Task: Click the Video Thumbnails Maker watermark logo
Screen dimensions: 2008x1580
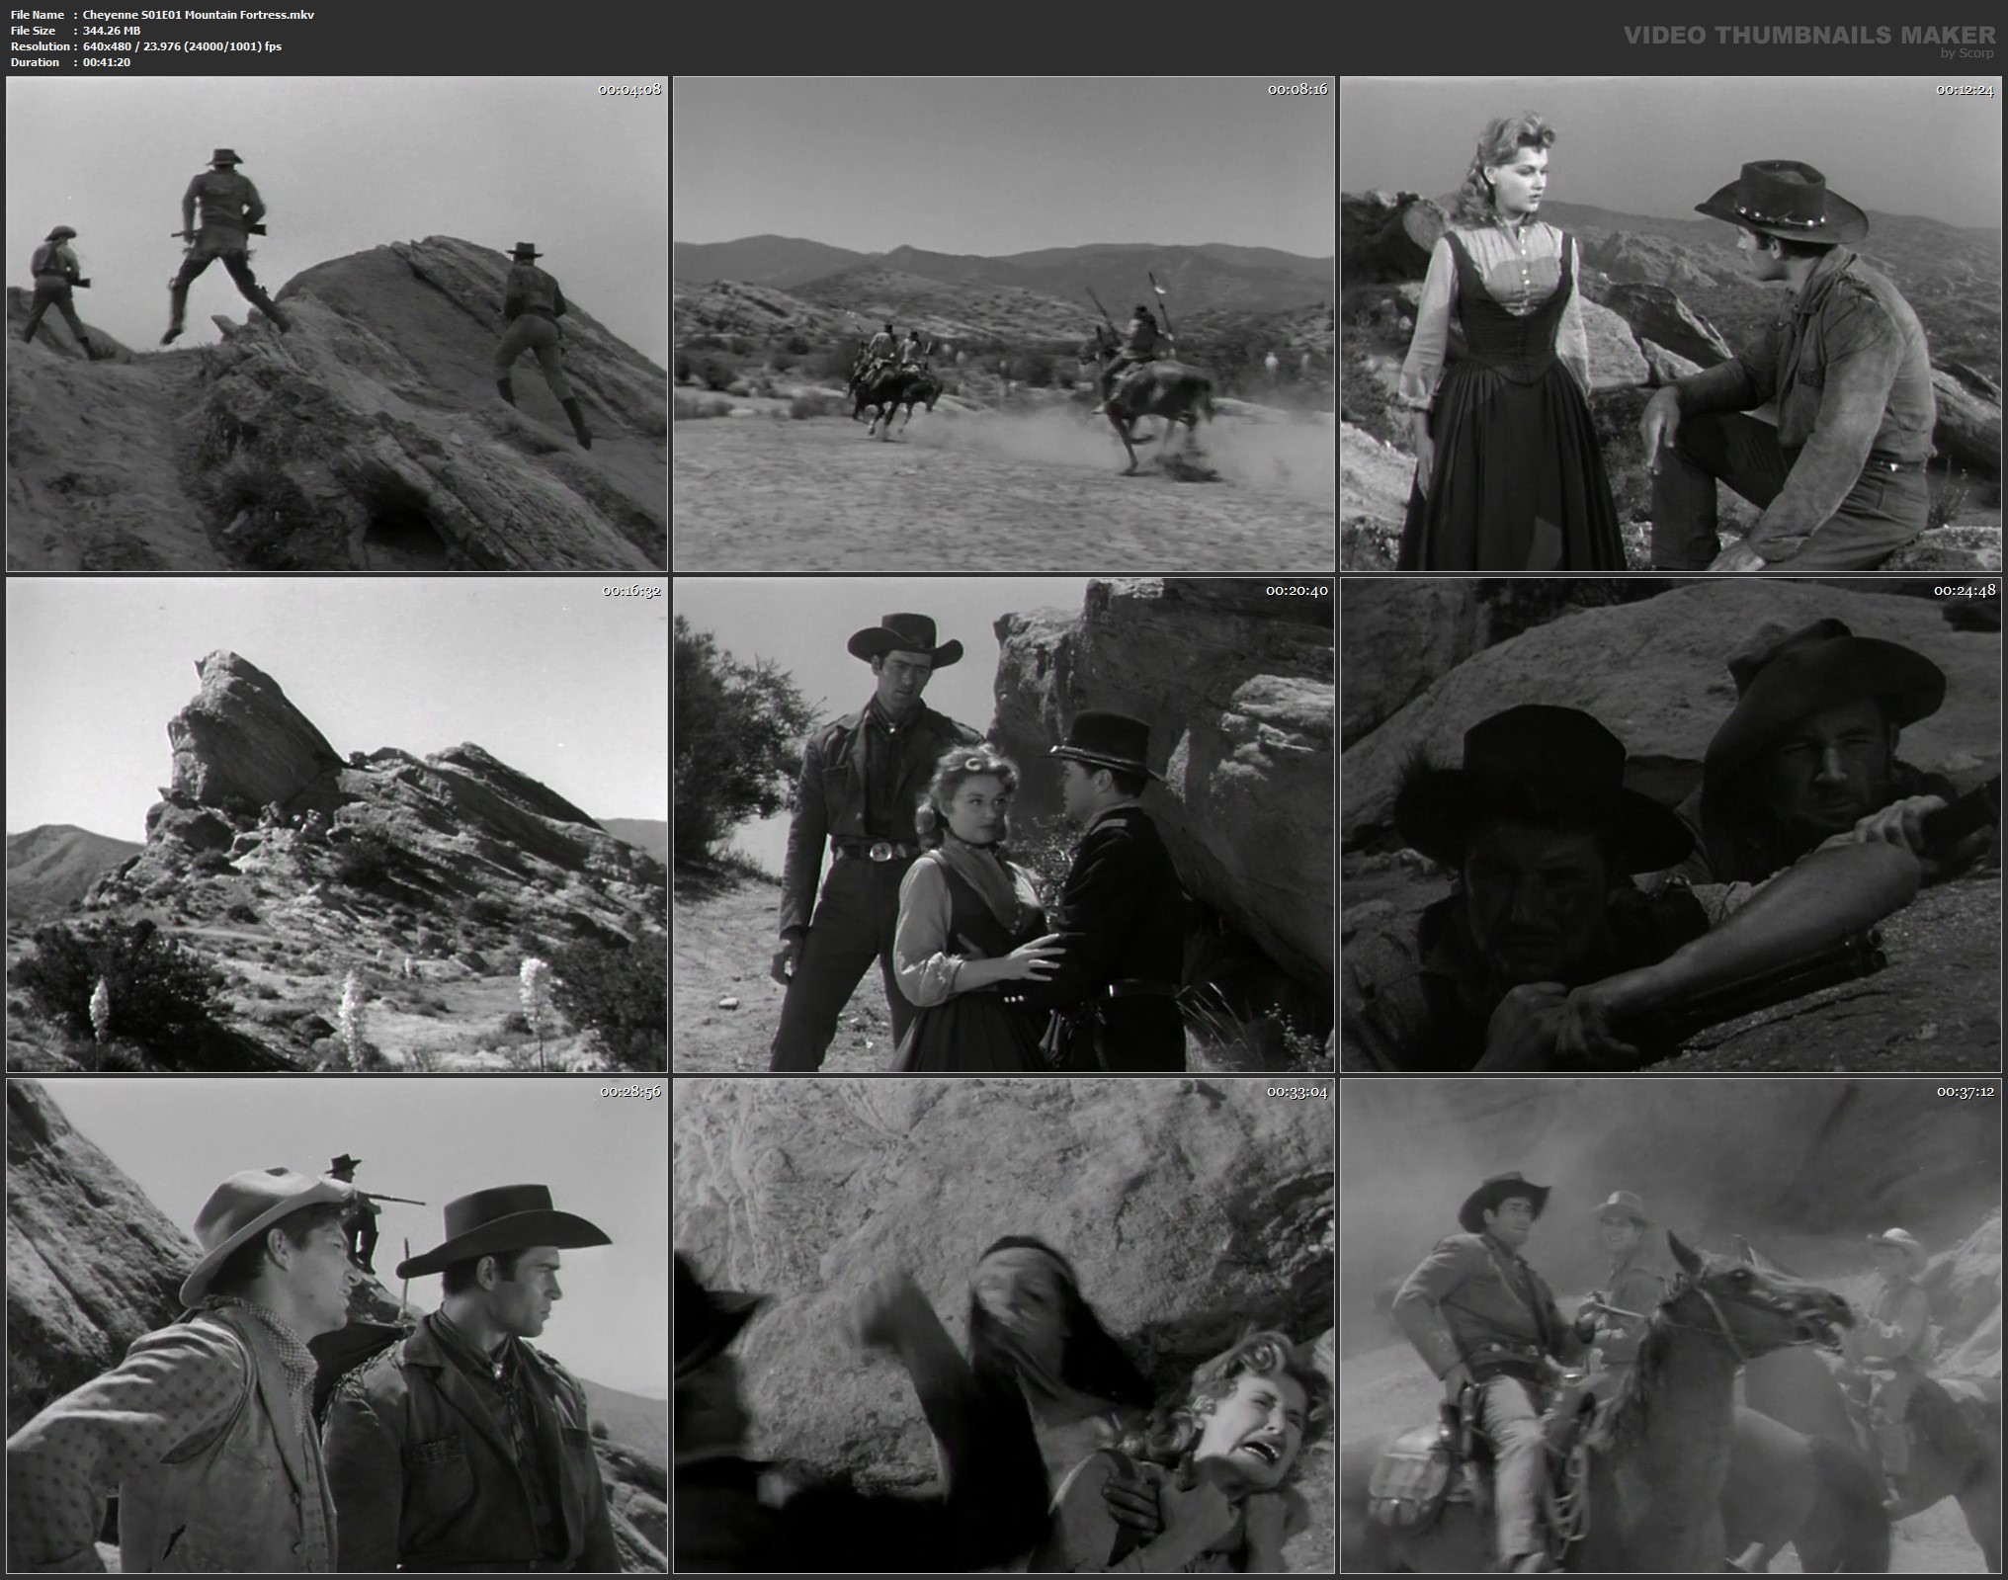Action: tap(1809, 36)
